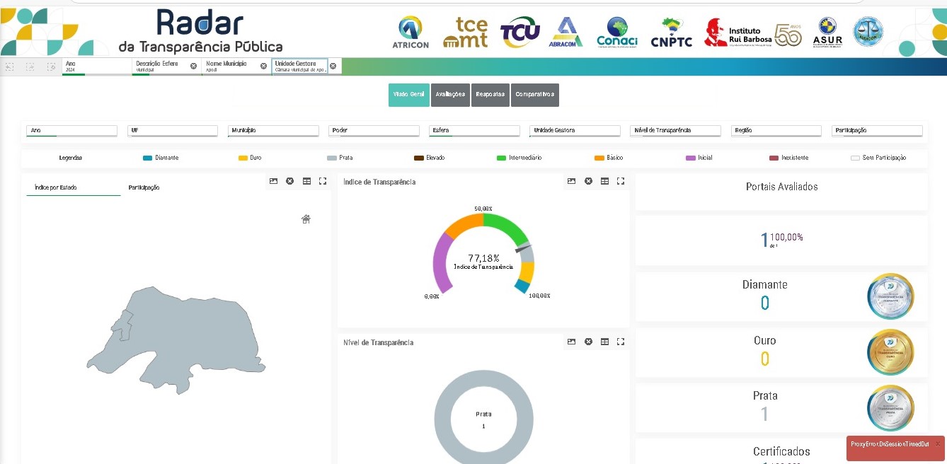Screen dimensions: 947x464
Task: Open the UF filter dropdown
Action: pos(173,131)
